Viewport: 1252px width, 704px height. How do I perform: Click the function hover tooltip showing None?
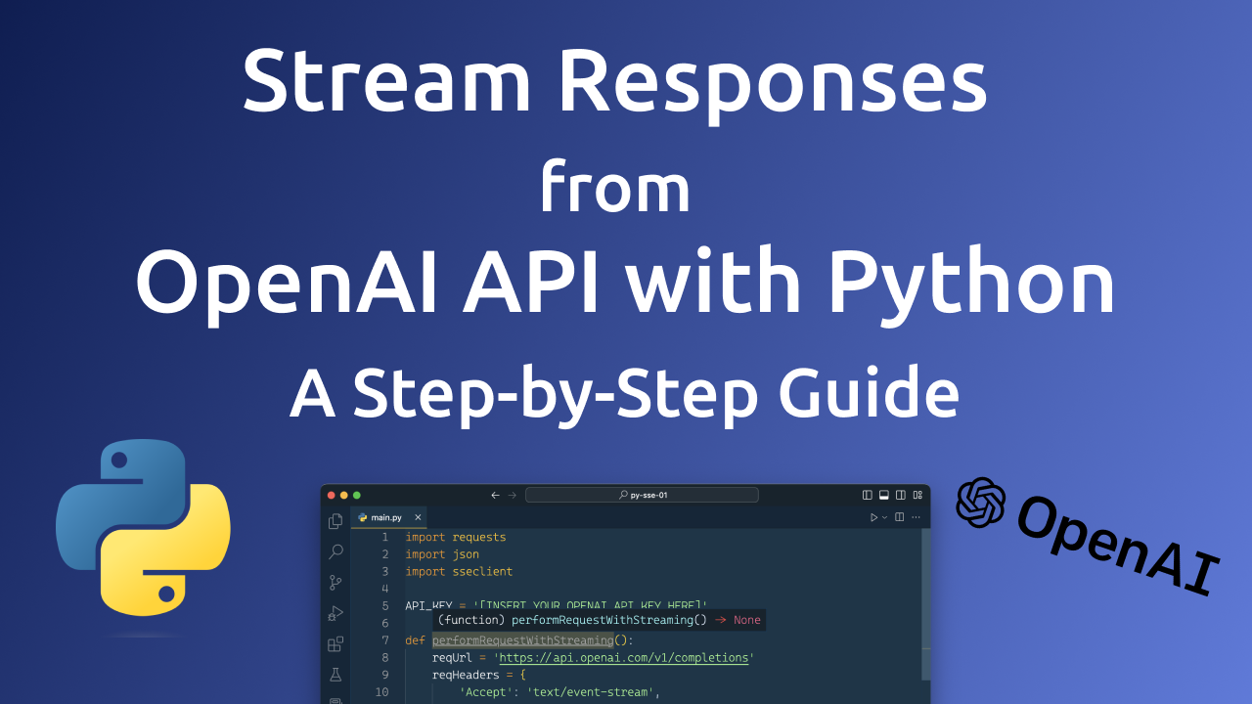pyautogui.click(x=599, y=620)
